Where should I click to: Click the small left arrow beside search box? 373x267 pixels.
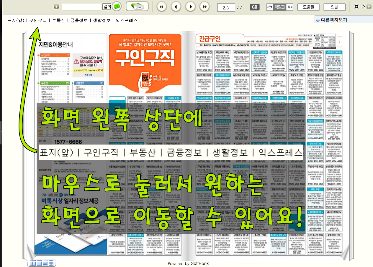coord(56,7)
